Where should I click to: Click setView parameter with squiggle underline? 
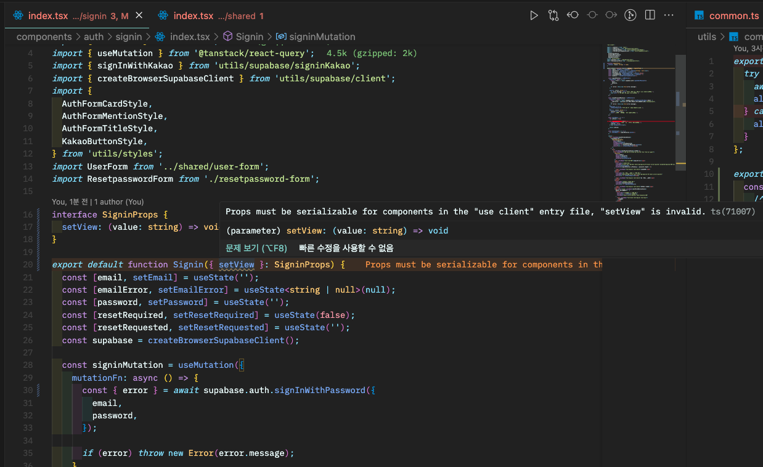click(x=236, y=264)
